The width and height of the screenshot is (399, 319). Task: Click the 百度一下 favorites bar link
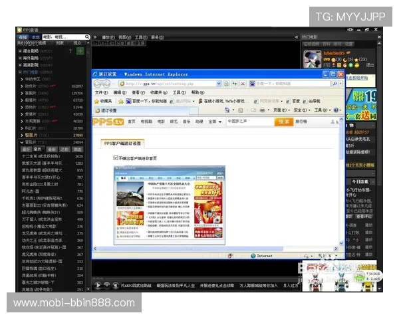point(146,101)
